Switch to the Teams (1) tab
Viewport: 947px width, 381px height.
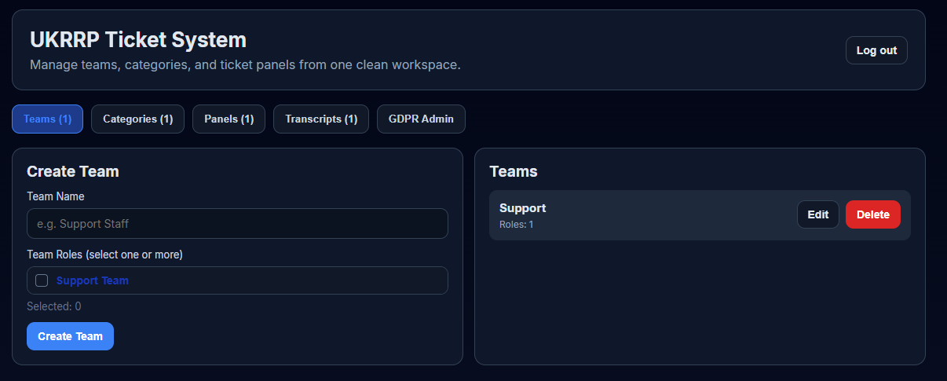(47, 119)
